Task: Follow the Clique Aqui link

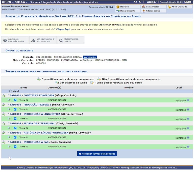Action: click(x=63, y=29)
